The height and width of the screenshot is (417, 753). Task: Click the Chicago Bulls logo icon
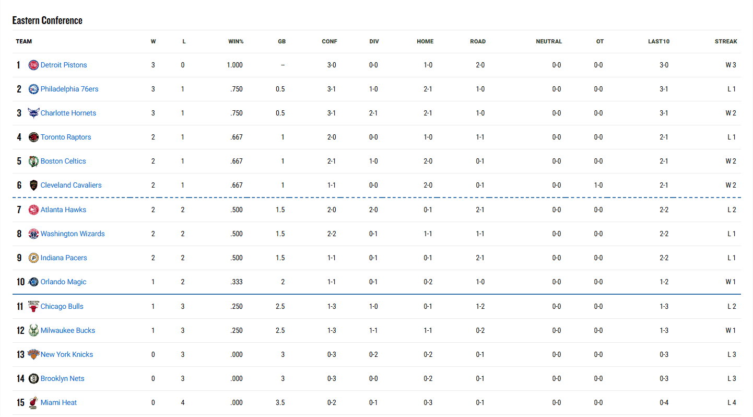tap(33, 307)
